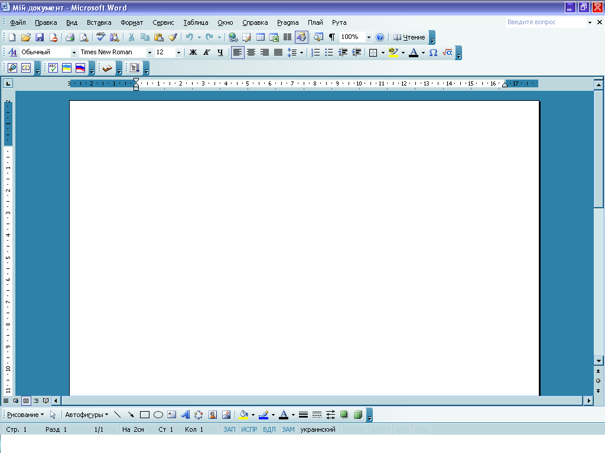Image resolution: width=605 pixels, height=453 pixels.
Task: Apply font color from formatting toolbar
Action: [x=414, y=52]
